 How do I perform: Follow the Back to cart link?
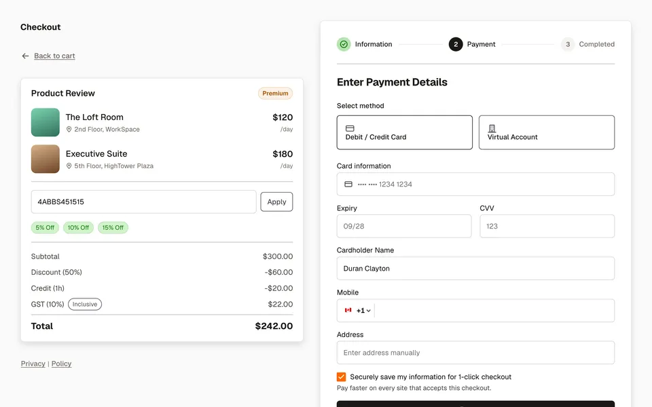click(54, 56)
